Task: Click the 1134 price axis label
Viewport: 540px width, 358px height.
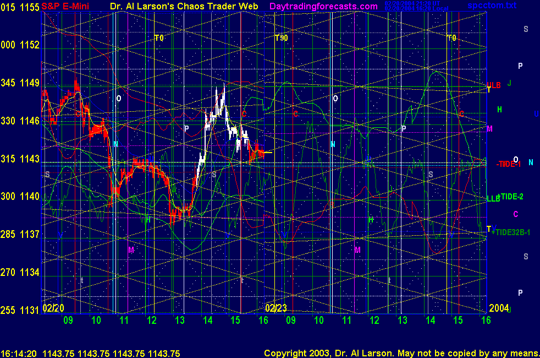Action: click(30, 272)
